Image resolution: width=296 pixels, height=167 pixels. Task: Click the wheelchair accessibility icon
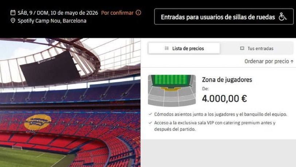coord(283,17)
